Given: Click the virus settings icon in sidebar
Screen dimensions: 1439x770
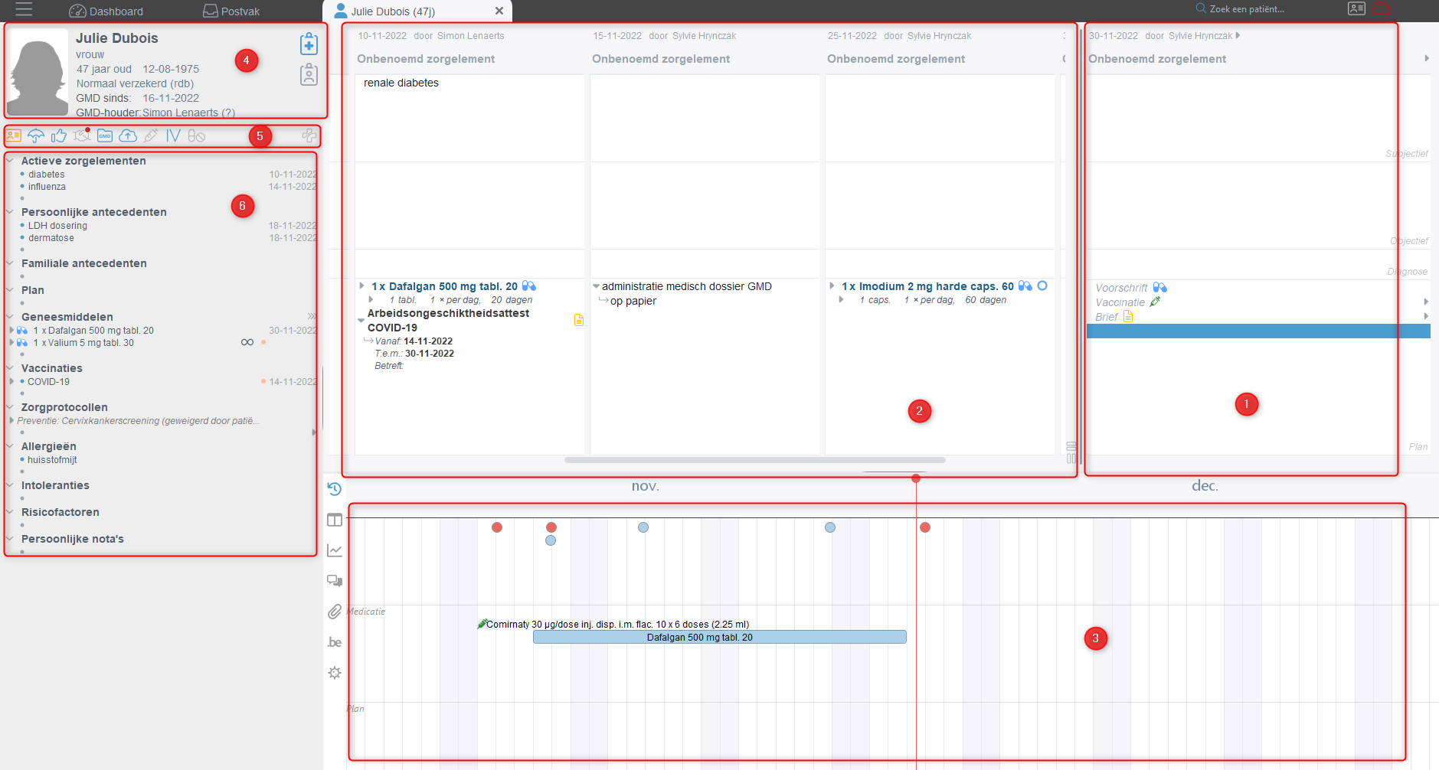Looking at the screenshot, I should 335,673.
